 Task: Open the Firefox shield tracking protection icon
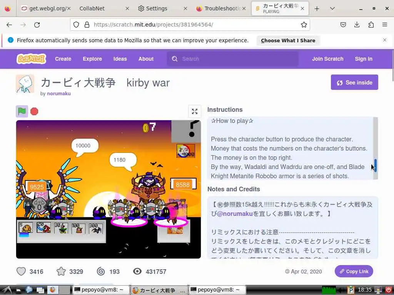point(76,25)
